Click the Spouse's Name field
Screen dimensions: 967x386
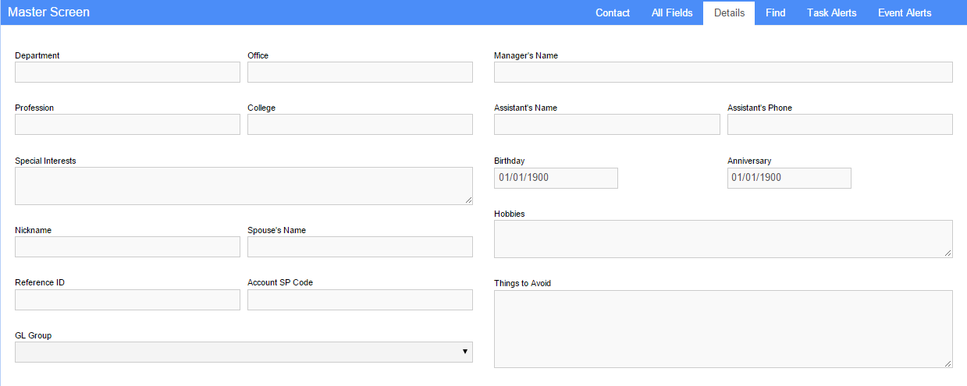coord(360,247)
